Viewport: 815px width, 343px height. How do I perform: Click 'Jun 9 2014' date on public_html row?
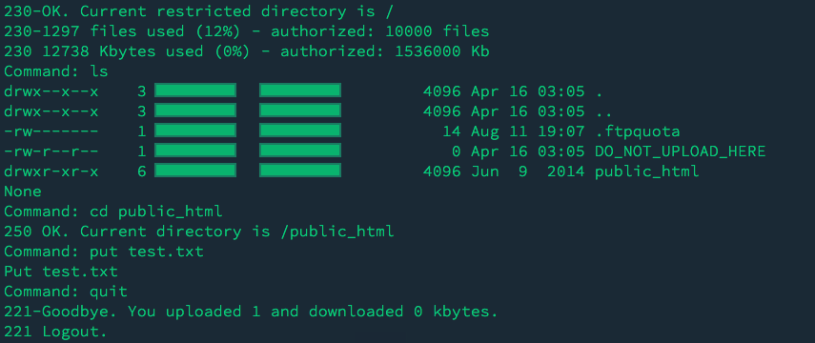(x=527, y=171)
